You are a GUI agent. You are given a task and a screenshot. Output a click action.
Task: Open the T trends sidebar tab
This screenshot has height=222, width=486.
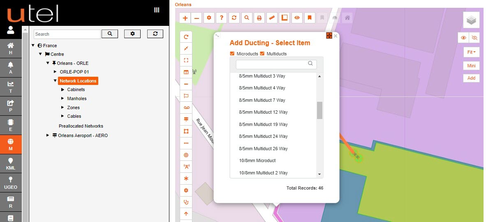click(11, 87)
